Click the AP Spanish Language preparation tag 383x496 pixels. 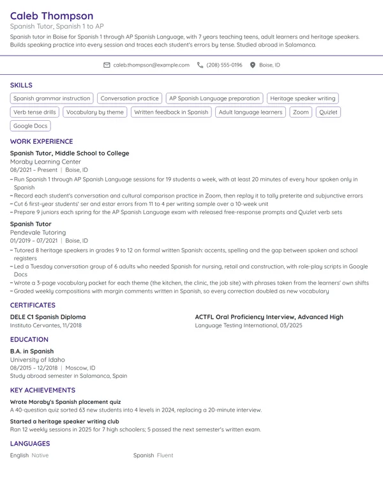214,98
